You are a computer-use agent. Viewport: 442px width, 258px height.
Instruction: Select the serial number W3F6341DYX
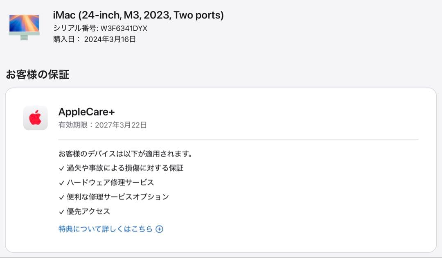[124, 28]
